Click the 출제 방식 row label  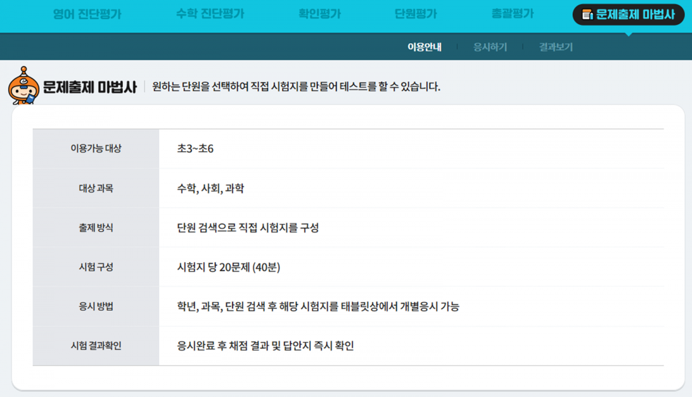coord(95,227)
